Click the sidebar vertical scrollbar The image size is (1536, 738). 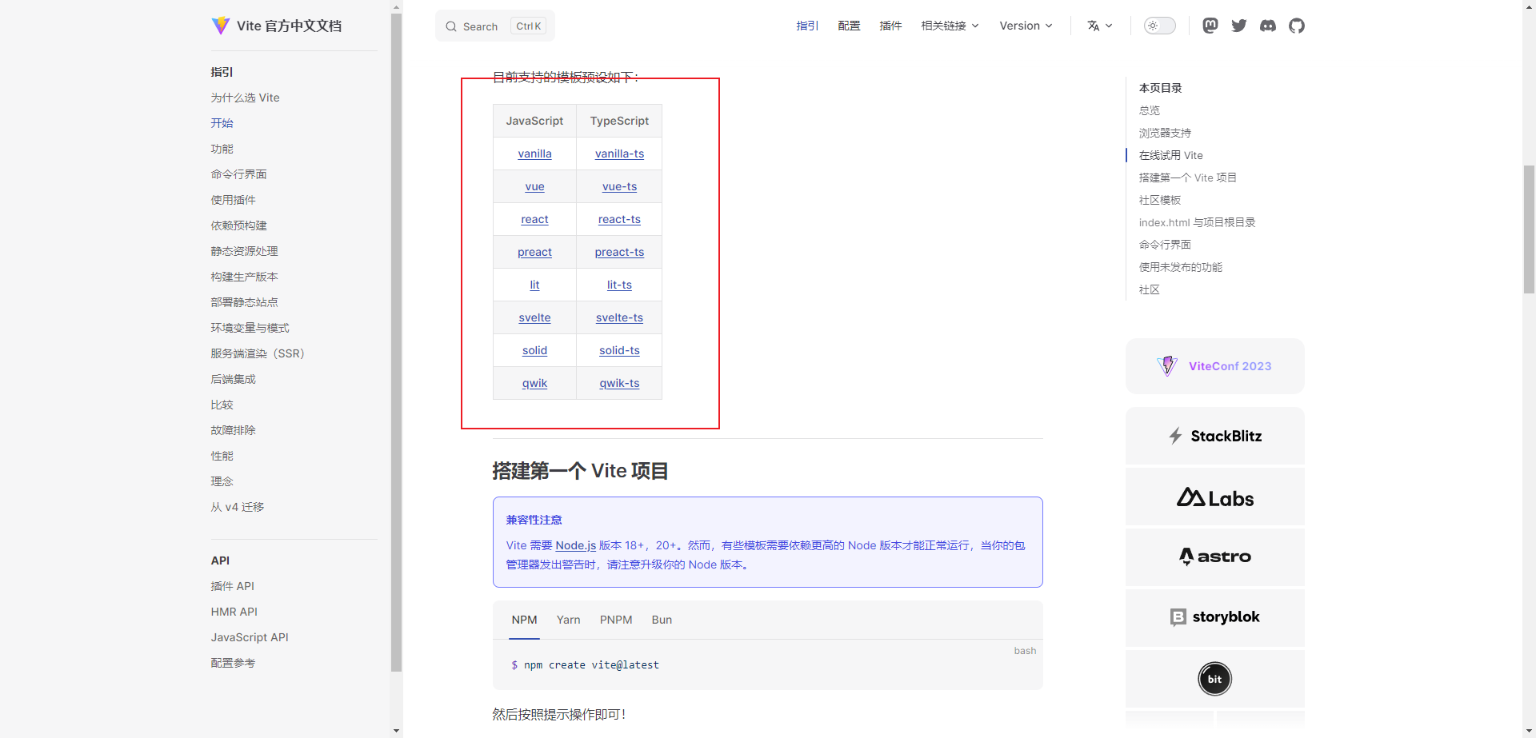[396, 344]
